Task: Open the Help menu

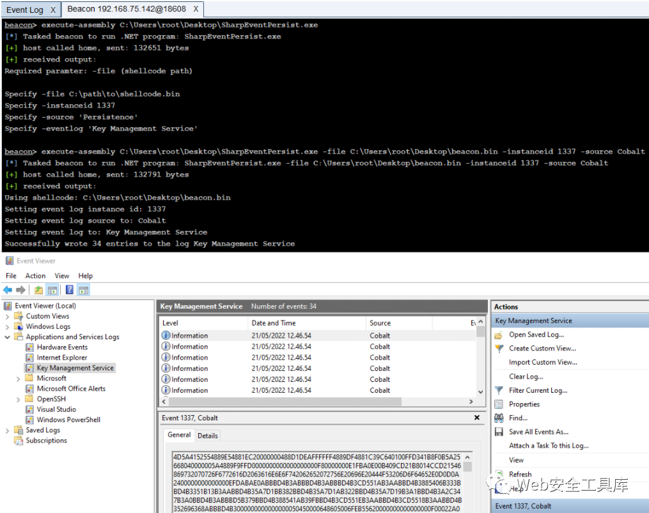Action: pos(85,276)
